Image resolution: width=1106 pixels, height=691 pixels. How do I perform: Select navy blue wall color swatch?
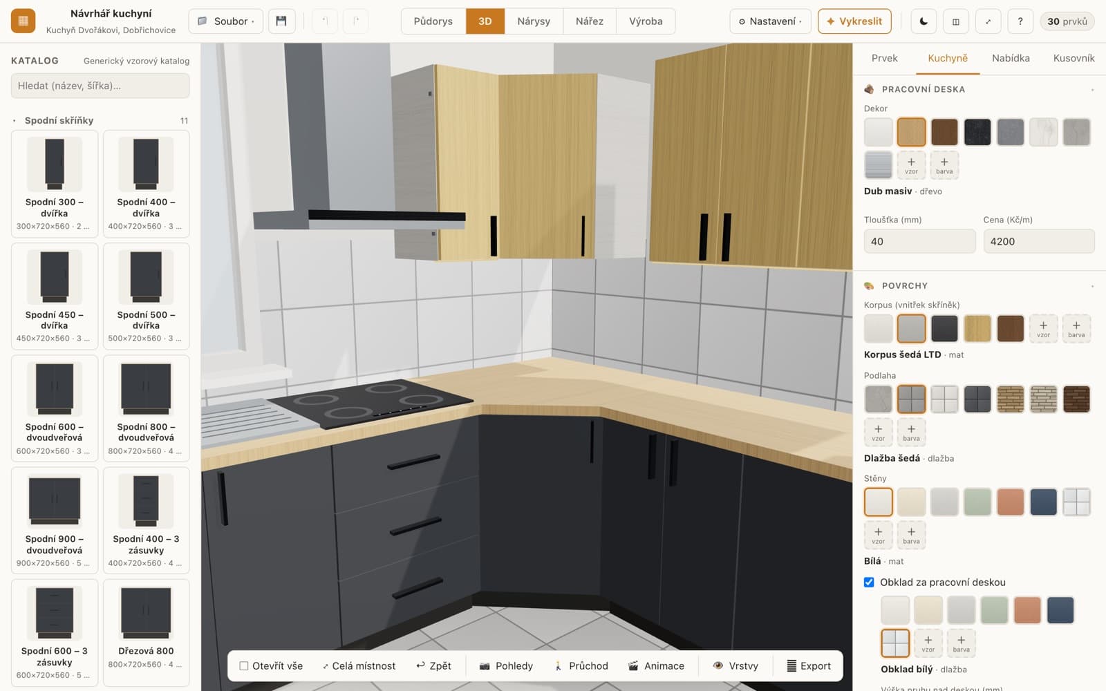[x=1043, y=502]
